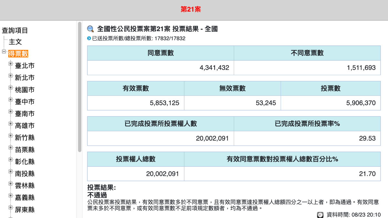The height and width of the screenshot is (218, 388).
Task: Open results for 嘉義縣
Action: point(25,197)
